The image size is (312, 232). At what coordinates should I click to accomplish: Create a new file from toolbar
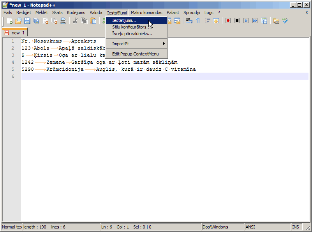point(9,21)
